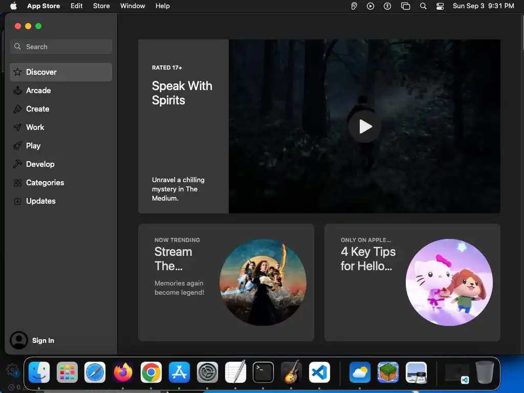Click the Search field in sidebar
The height and width of the screenshot is (393, 524).
61,47
